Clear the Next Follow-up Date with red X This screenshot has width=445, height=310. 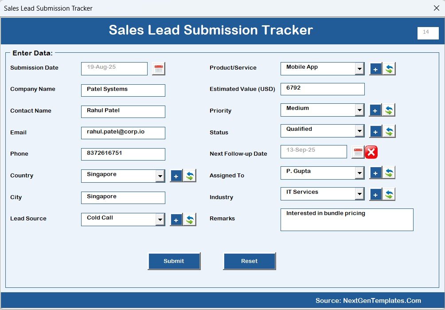point(371,152)
